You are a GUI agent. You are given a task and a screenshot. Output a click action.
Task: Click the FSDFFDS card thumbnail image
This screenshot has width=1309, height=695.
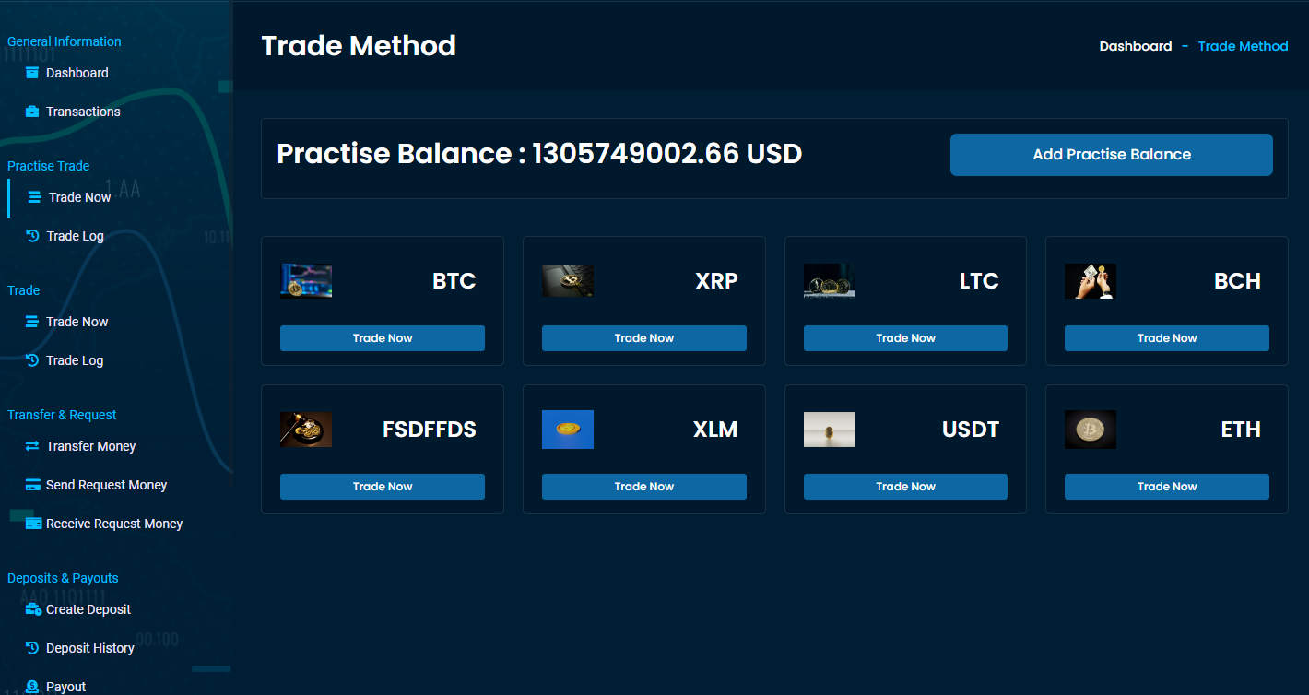pos(306,430)
